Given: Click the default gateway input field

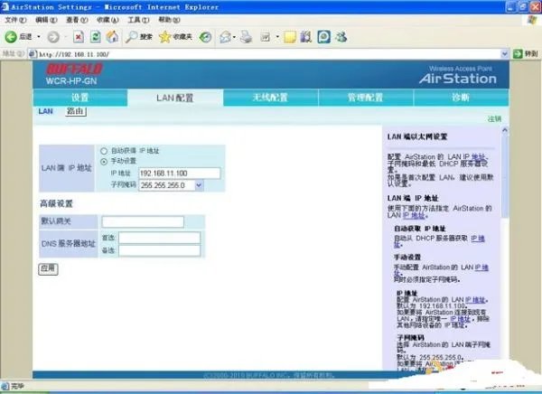Looking at the screenshot, I should pos(143,221).
